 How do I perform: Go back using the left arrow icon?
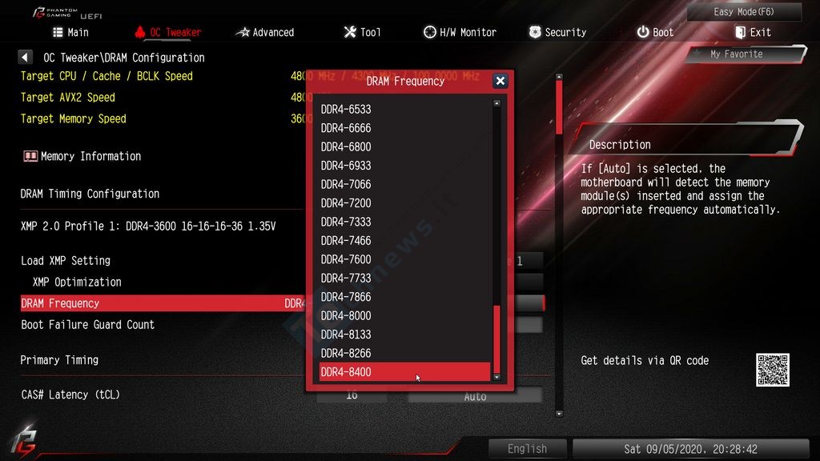pyautogui.click(x=25, y=57)
